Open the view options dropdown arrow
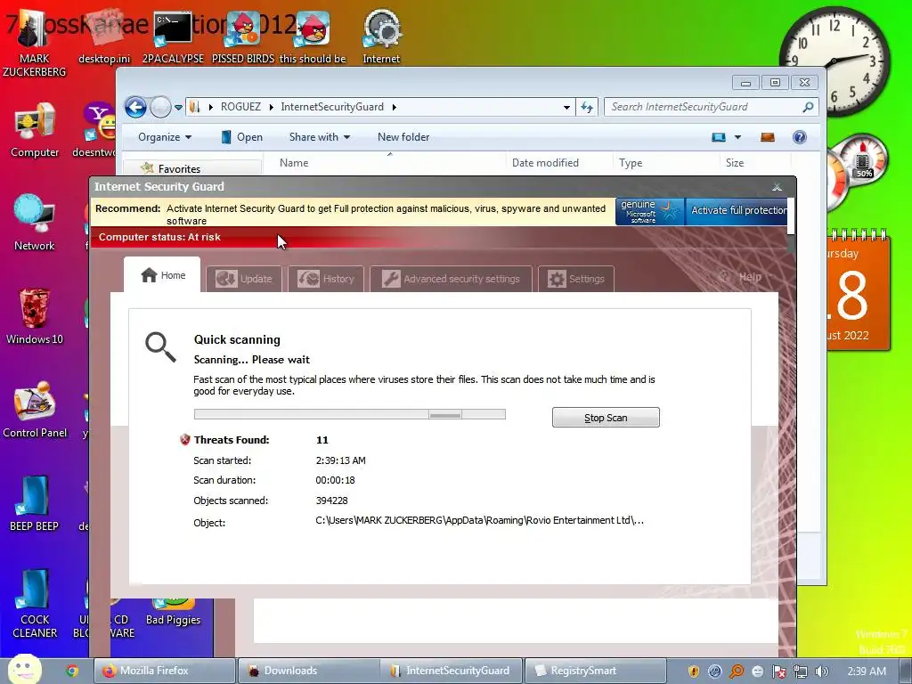Screen dimensions: 912x684 (737, 137)
